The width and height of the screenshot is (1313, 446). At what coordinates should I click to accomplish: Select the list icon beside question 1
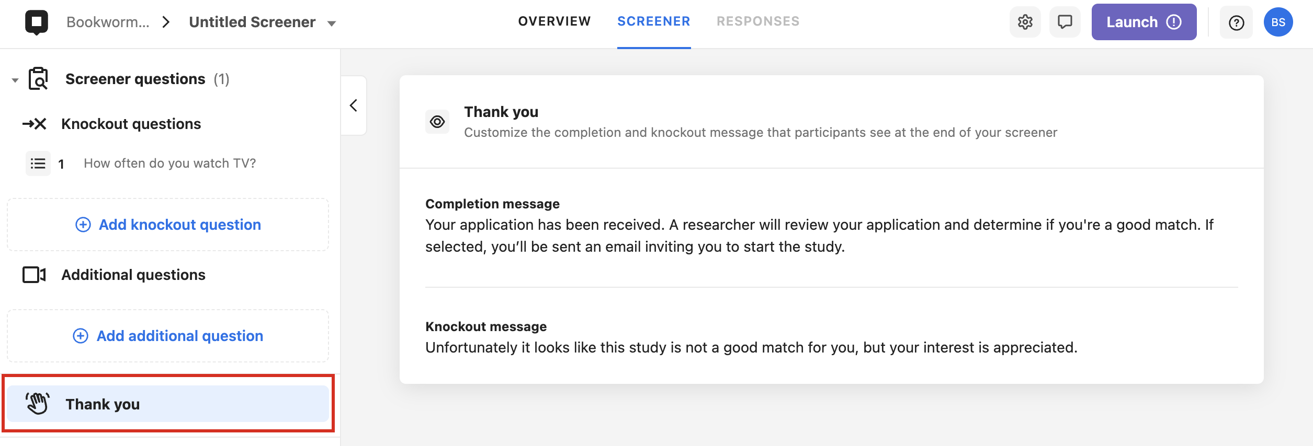(38, 163)
